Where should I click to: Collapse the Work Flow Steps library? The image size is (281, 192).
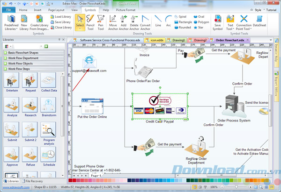pyautogui.click(x=34, y=69)
